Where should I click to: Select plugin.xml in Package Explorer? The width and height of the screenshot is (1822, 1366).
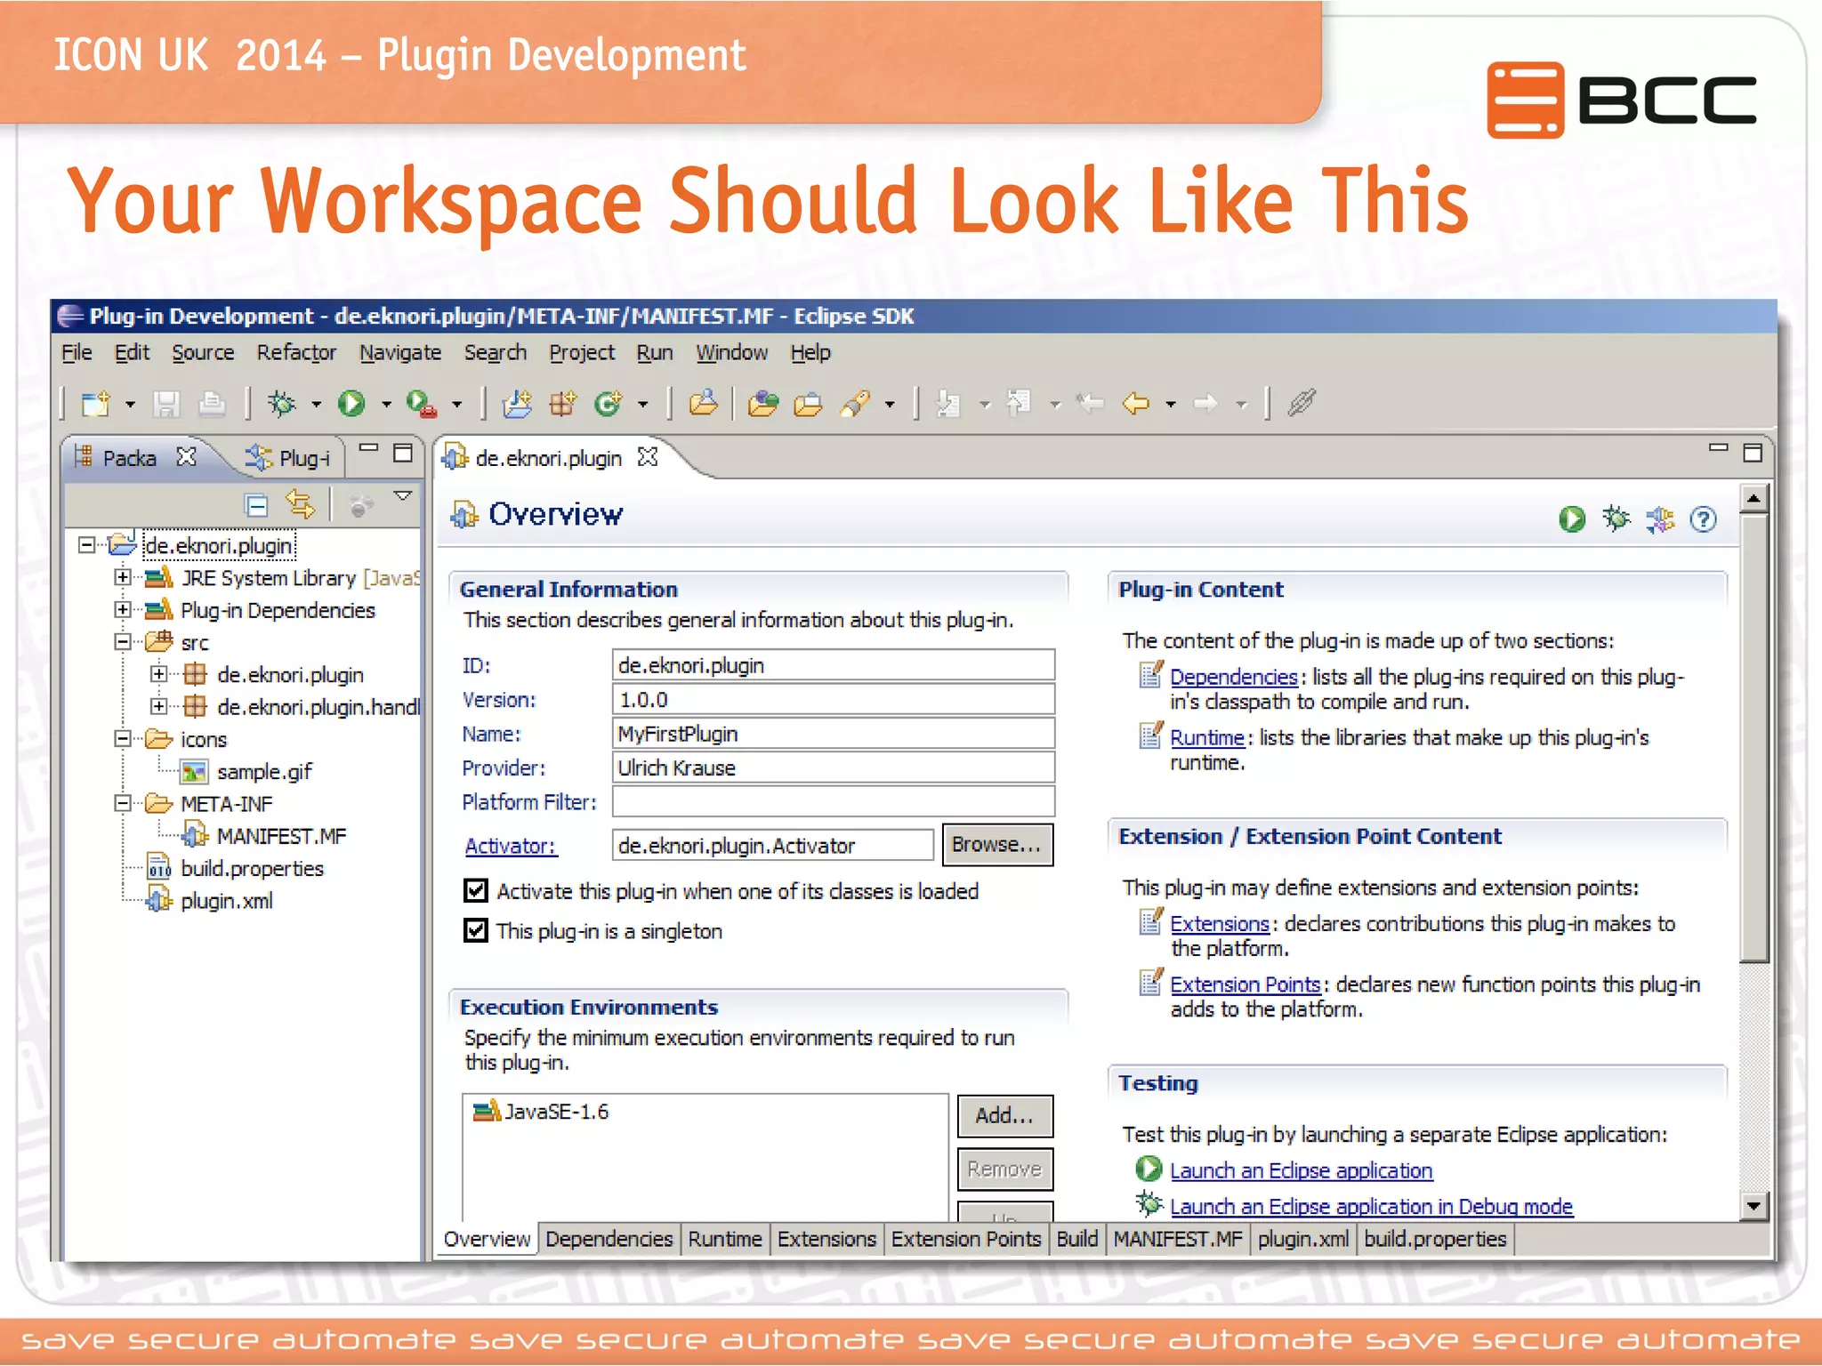point(226,900)
